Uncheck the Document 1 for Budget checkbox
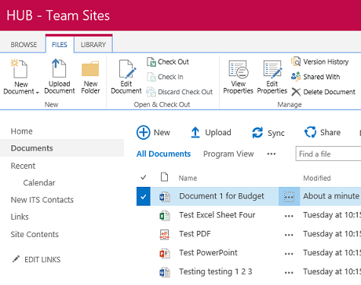Viewport: 361px width, 285px height. coord(144,196)
